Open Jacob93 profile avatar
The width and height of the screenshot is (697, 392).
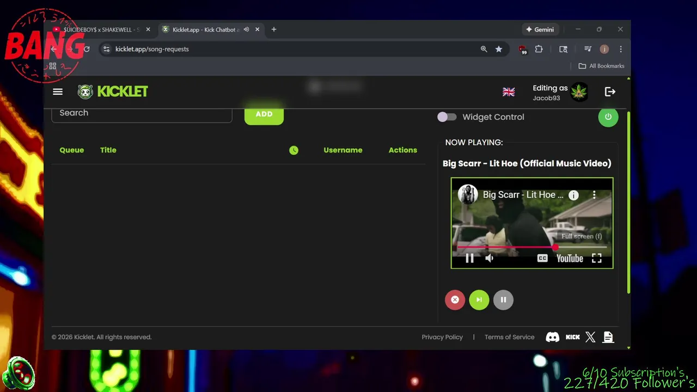coord(579,91)
